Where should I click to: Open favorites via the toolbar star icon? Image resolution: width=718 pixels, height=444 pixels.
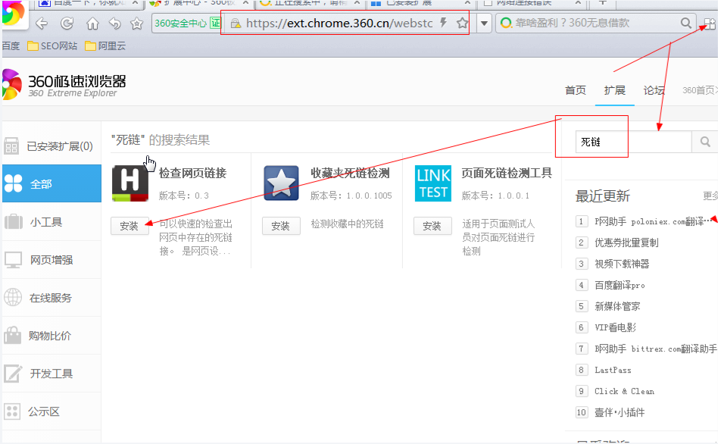coord(136,23)
